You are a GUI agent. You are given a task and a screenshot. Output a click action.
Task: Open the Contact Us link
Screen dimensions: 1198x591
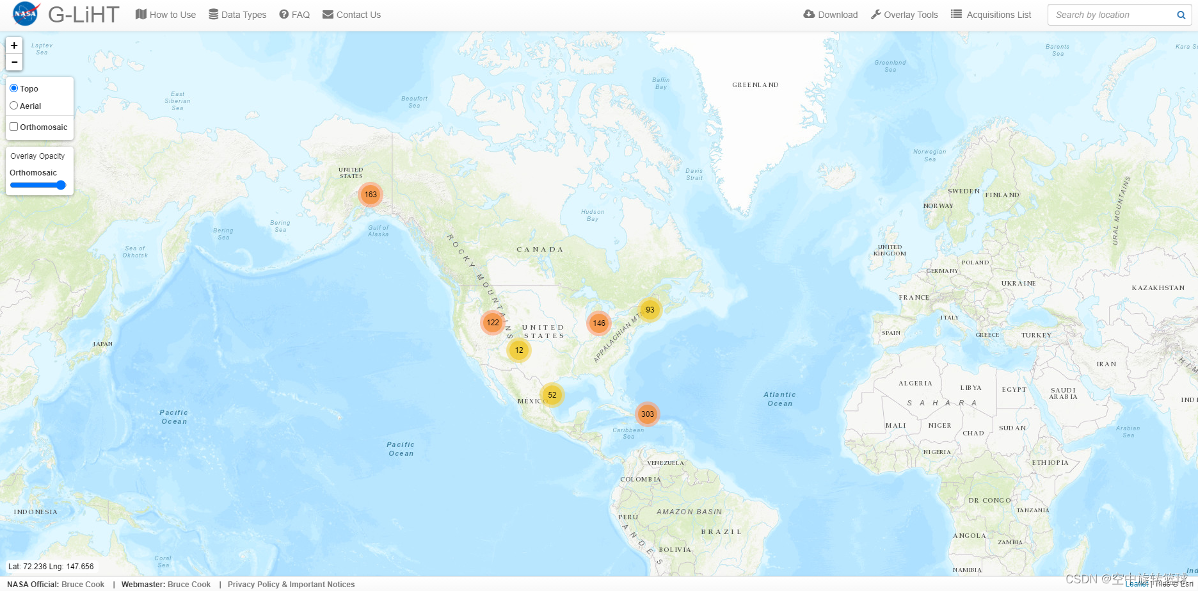(x=351, y=15)
